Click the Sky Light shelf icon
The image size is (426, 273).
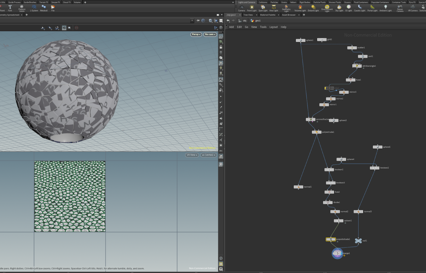(339, 8)
